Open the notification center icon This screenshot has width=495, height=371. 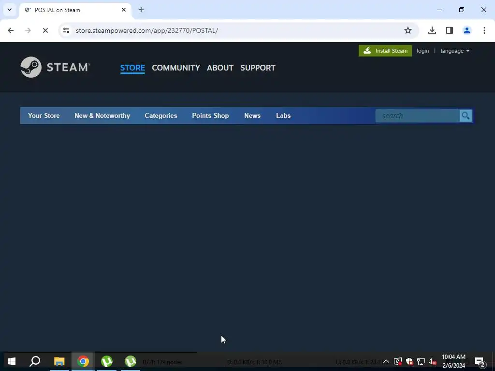(480, 361)
